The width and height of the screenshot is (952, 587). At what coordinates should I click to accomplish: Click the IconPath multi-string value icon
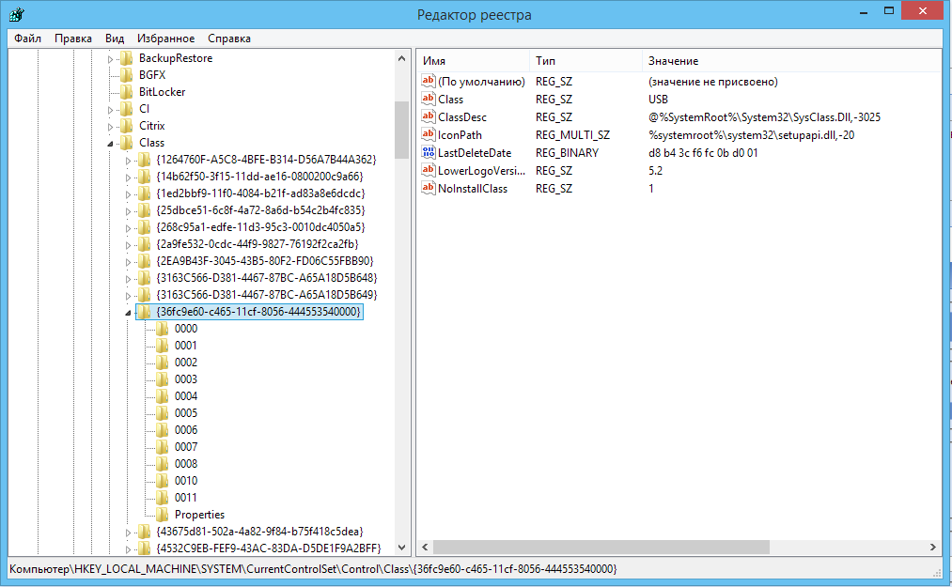click(429, 135)
